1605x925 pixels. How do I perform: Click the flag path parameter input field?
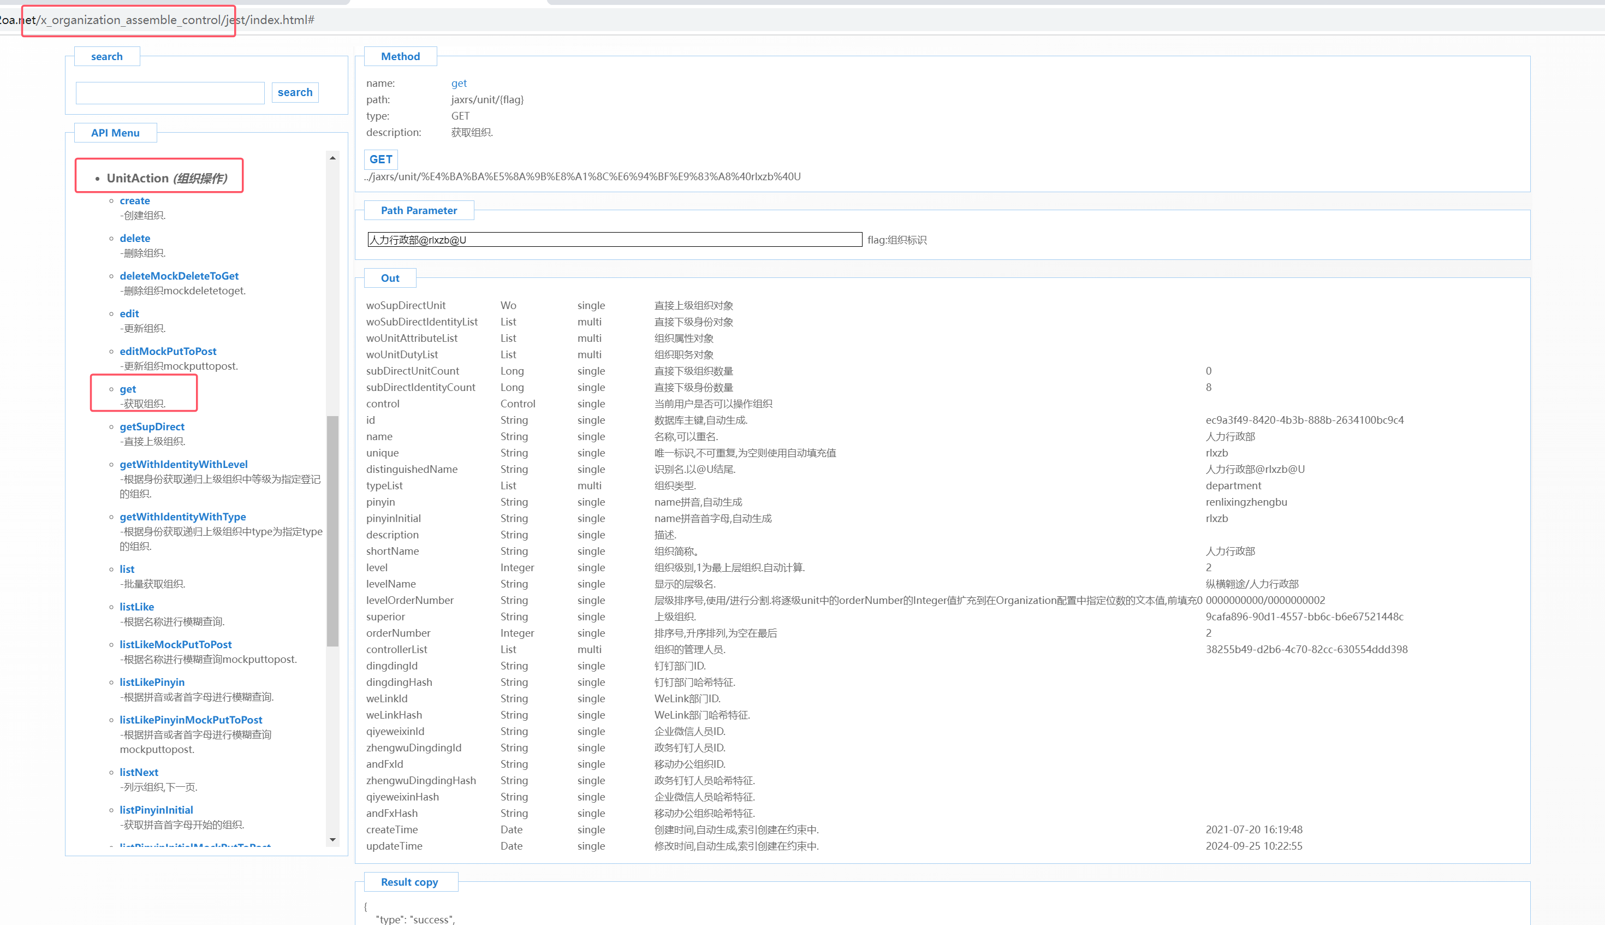coord(614,240)
